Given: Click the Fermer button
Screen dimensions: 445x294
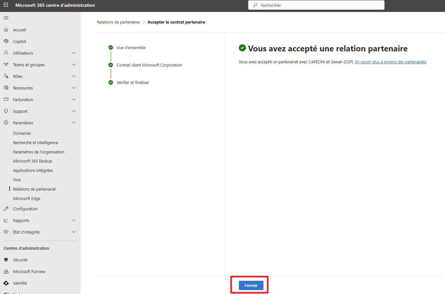Looking at the screenshot, I should click(x=251, y=285).
